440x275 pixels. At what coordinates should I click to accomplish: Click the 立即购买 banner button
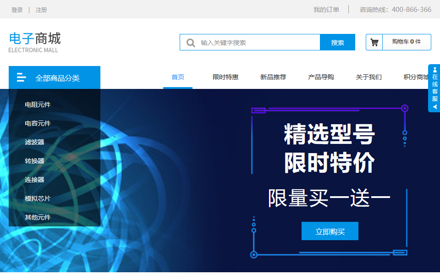(330, 231)
